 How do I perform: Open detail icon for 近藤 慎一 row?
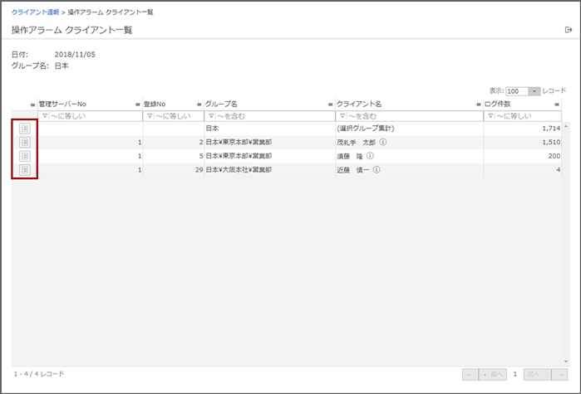[x=25, y=169]
